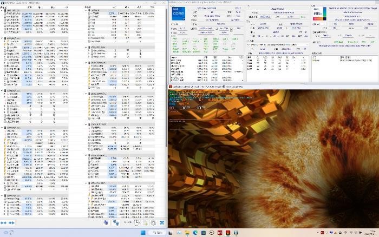The image size is (379, 237).
Task: Click the network computers icon in sensor toolbar
Action: 116,222
